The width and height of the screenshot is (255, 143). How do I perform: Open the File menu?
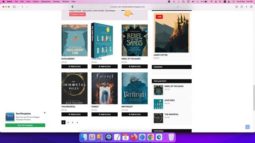pos(16,2)
